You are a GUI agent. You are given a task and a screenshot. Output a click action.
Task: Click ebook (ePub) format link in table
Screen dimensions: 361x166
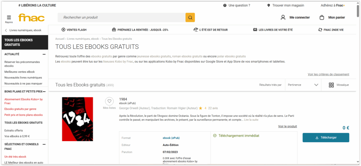pos(171,138)
